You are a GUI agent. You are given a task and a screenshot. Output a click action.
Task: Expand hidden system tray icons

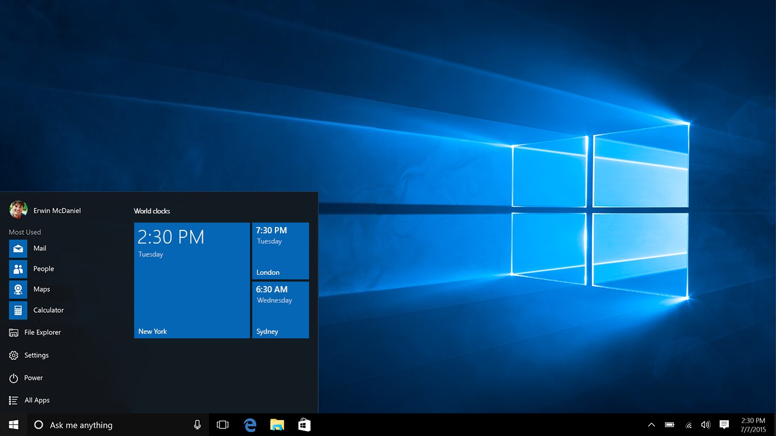[x=651, y=424]
